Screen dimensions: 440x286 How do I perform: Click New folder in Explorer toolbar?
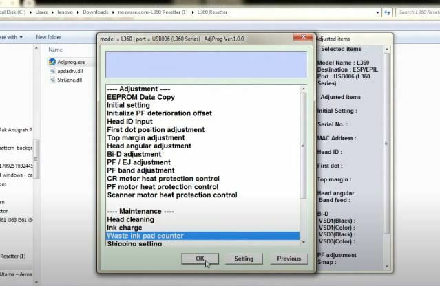[x=48, y=37]
